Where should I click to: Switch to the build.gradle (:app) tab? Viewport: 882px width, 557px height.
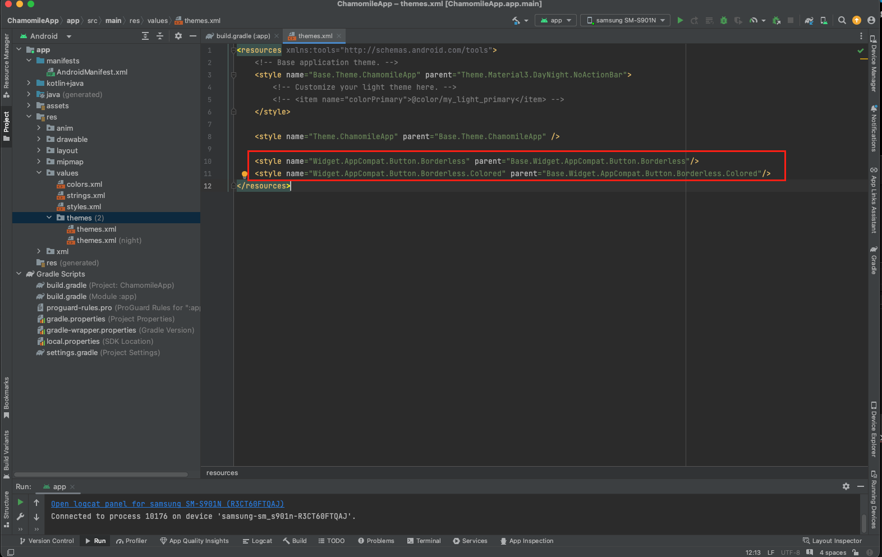242,36
